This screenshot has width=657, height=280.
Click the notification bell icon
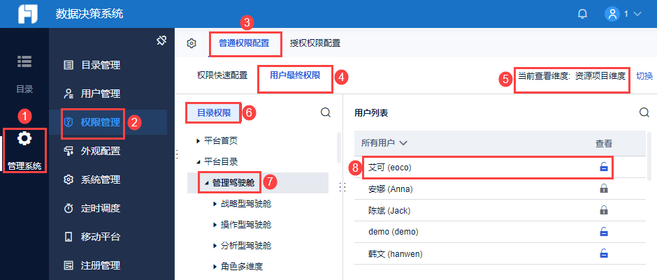[582, 13]
